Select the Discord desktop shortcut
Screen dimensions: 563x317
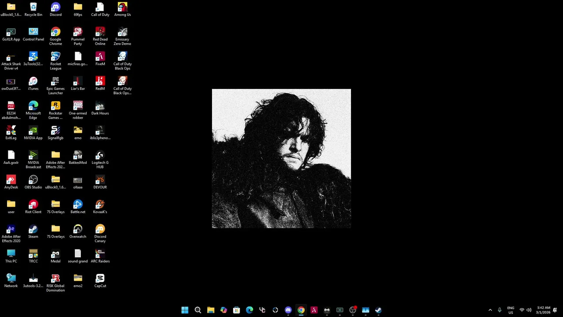pos(55,10)
